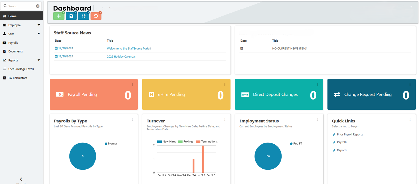The width and height of the screenshot is (420, 184).
Task: Reset the dashboard with the orange undo icon
Action: [x=96, y=16]
